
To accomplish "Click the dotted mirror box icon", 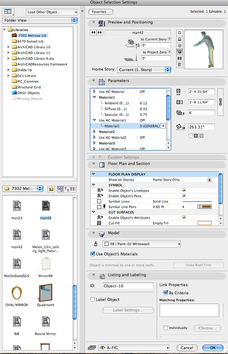I will pyautogui.click(x=201, y=136).
